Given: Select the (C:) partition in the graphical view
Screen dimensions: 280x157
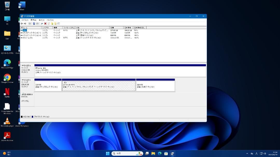Looking at the screenshot, I should 99,85.
